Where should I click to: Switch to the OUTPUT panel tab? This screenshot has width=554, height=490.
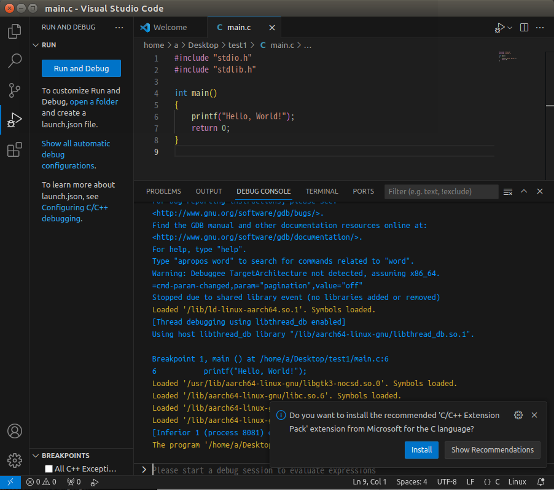(209, 191)
